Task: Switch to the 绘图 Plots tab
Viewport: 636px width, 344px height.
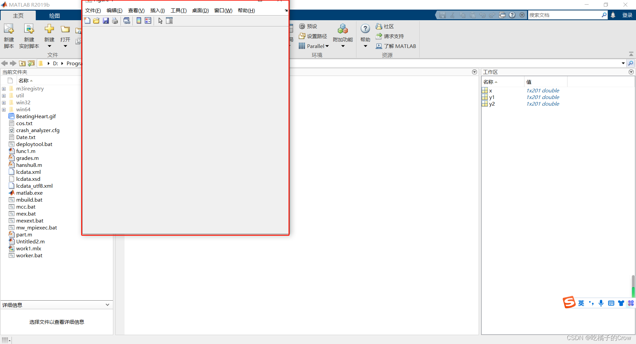Action: (x=55, y=16)
